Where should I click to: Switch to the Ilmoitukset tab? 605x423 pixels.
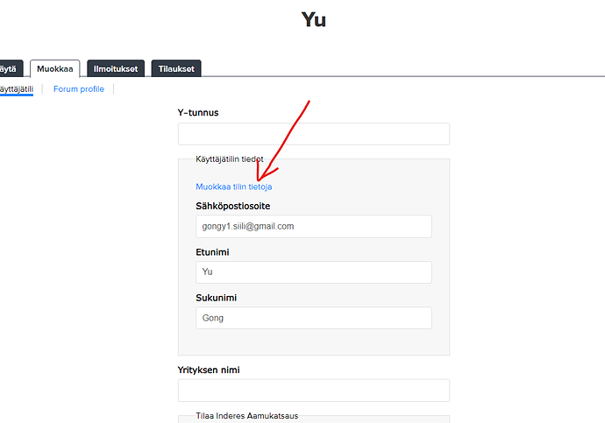tap(116, 68)
